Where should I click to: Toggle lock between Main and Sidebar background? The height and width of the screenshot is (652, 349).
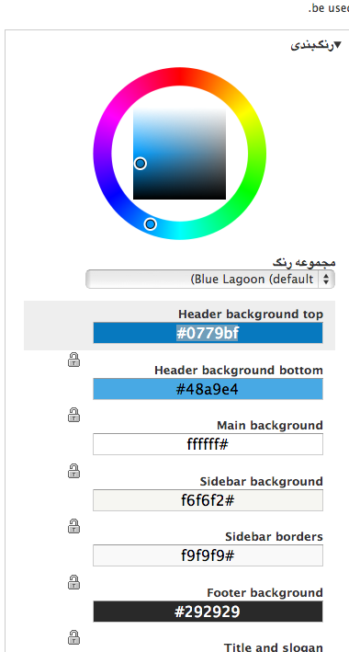click(x=74, y=471)
